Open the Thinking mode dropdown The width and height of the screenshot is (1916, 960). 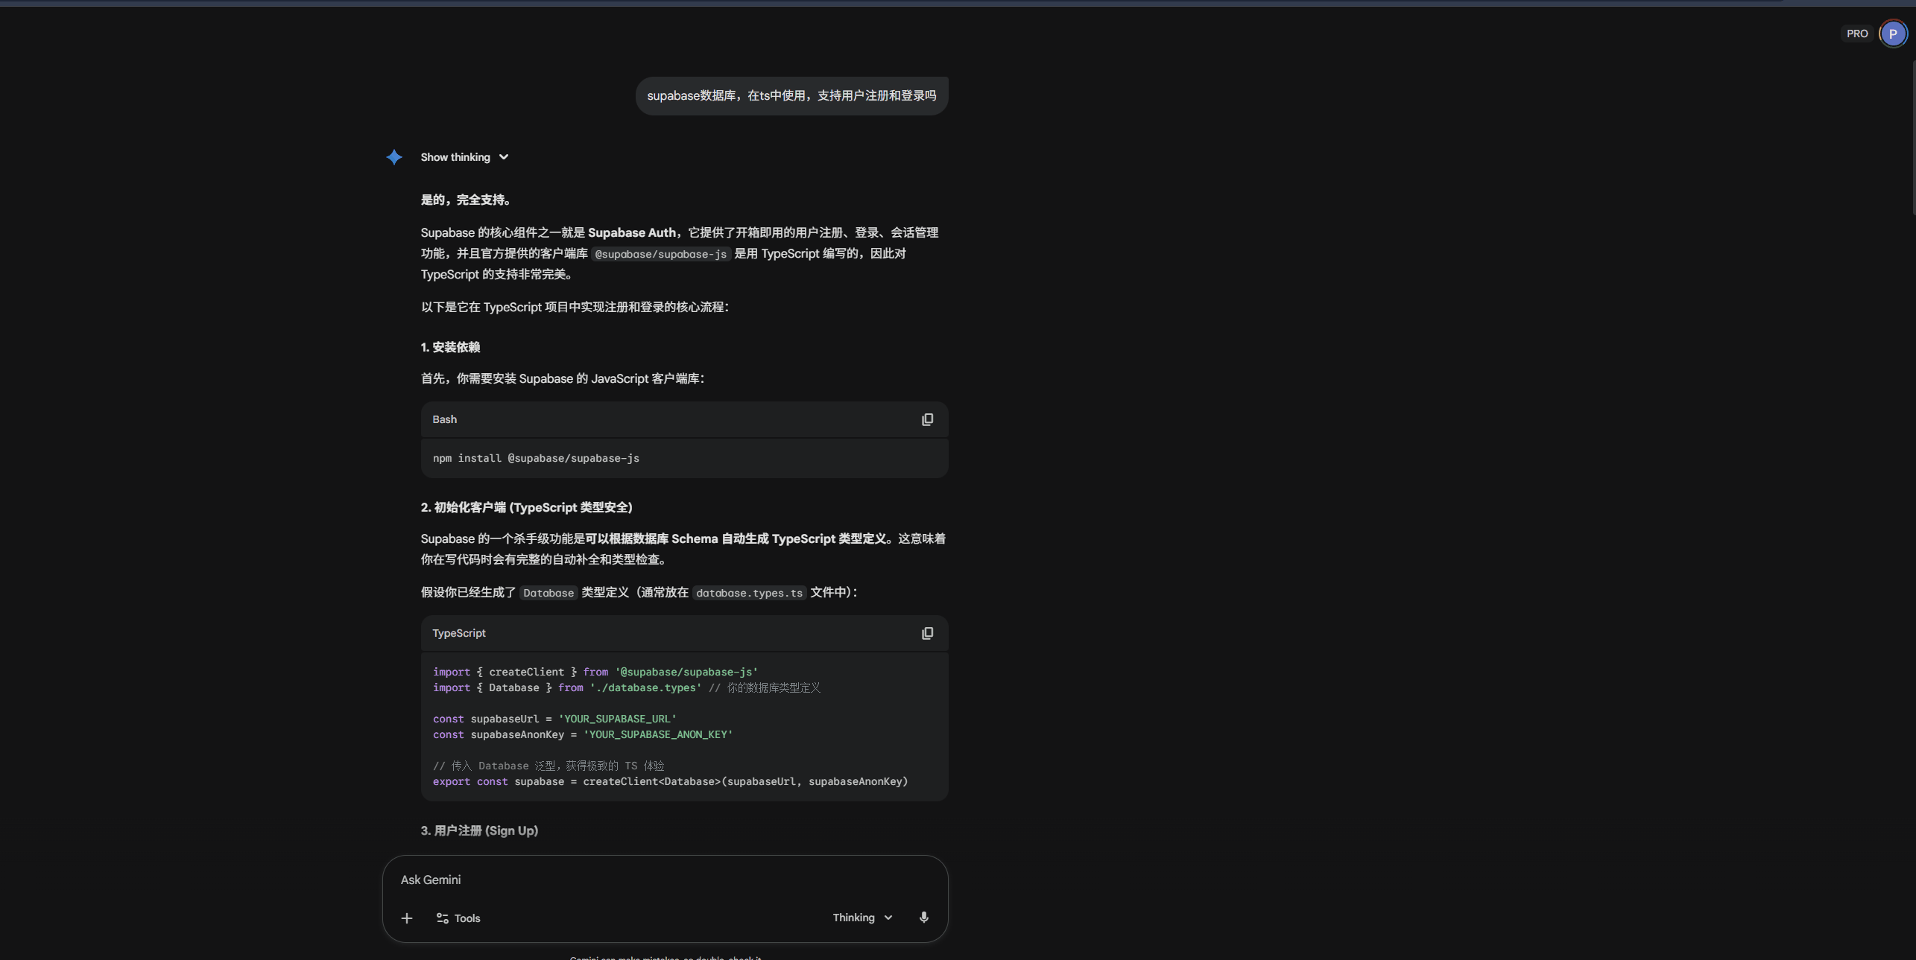coord(862,918)
